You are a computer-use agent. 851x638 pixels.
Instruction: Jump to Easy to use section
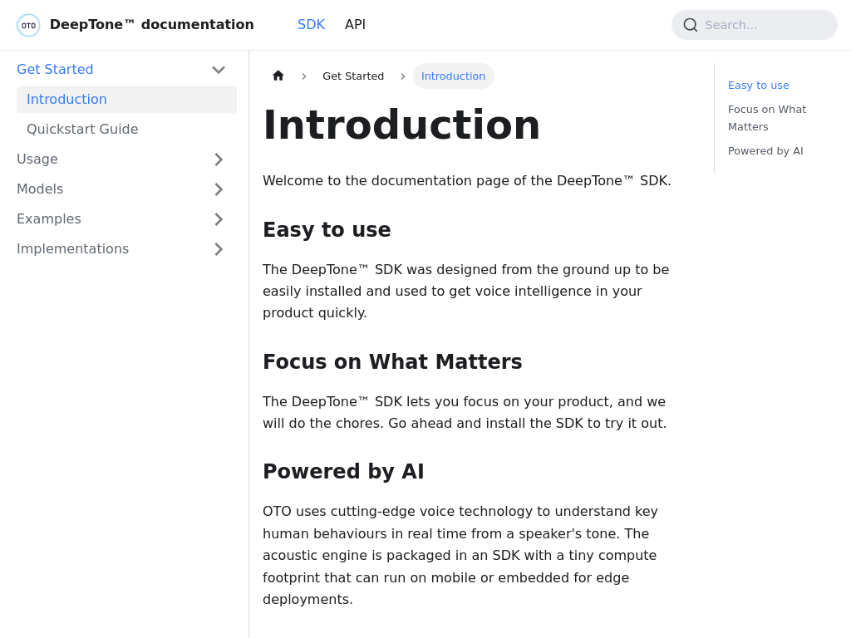click(x=758, y=85)
